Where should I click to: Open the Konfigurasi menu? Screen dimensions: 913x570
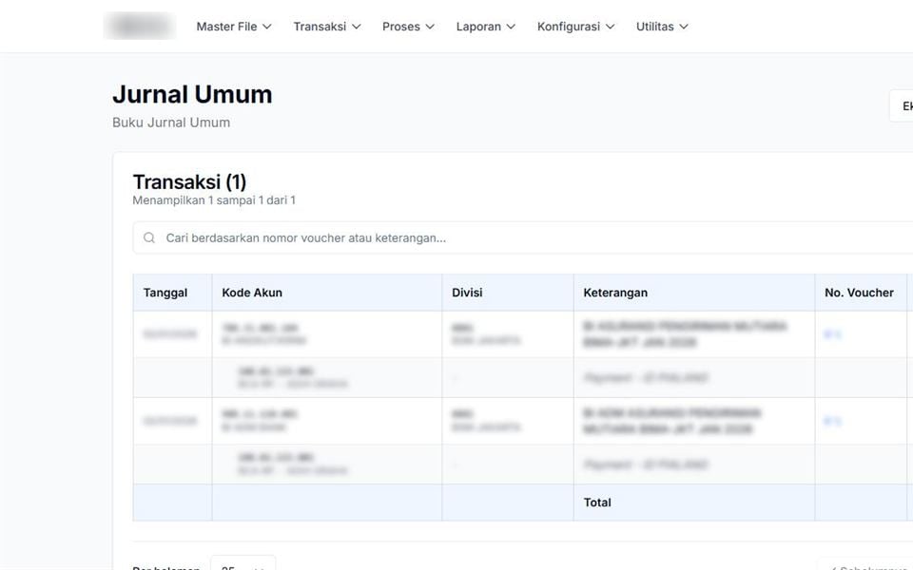pos(575,27)
